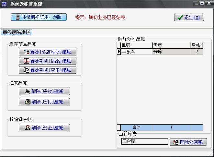Maximize the 系统及帐目重建 window

tap(202, 4)
